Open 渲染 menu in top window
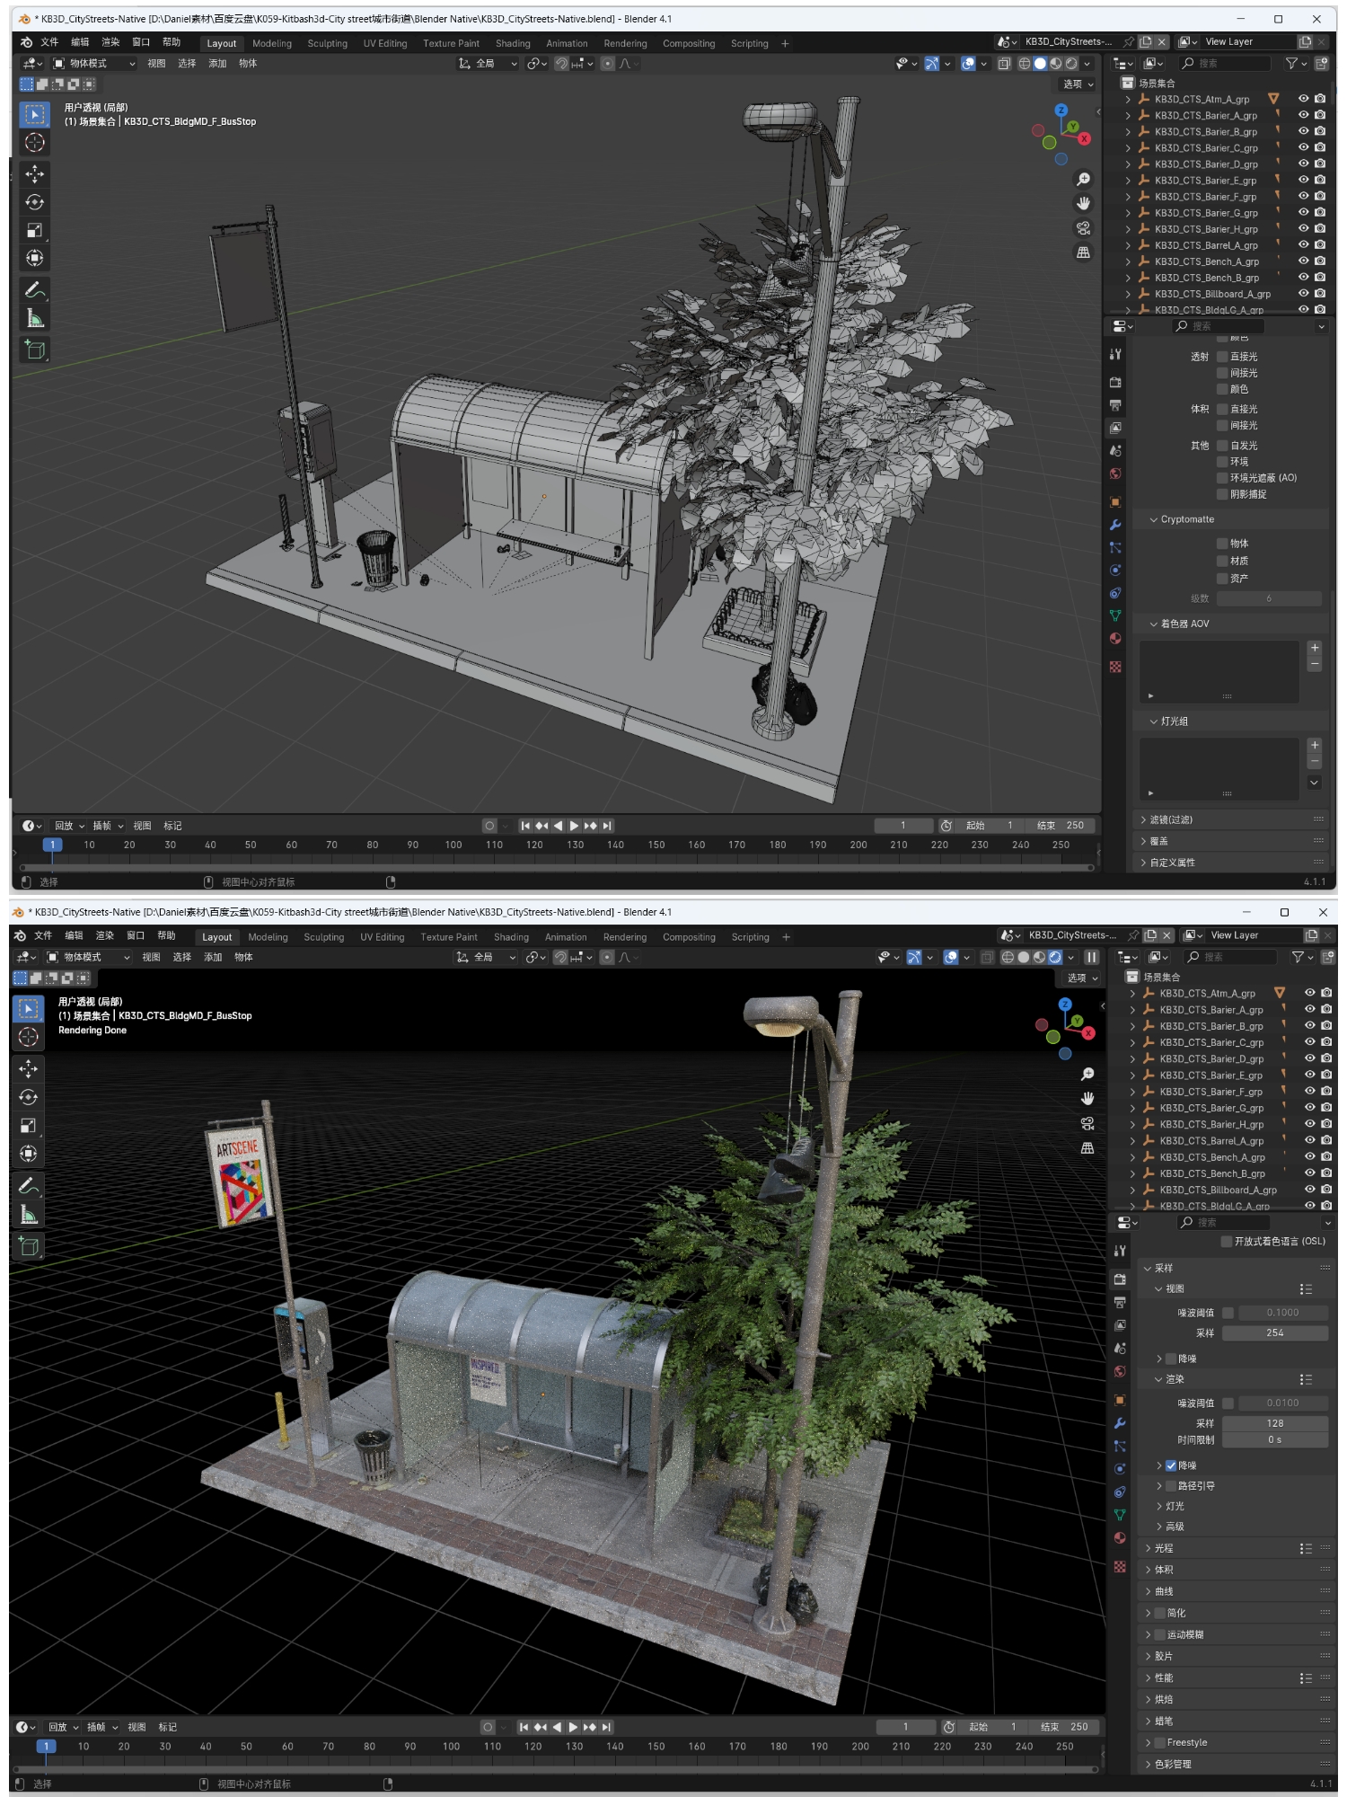The height and width of the screenshot is (1797, 1347). [x=110, y=42]
